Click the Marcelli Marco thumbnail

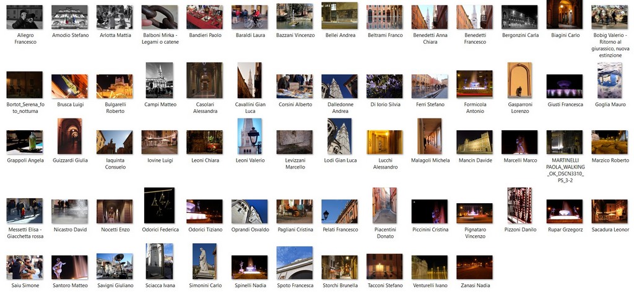519,142
